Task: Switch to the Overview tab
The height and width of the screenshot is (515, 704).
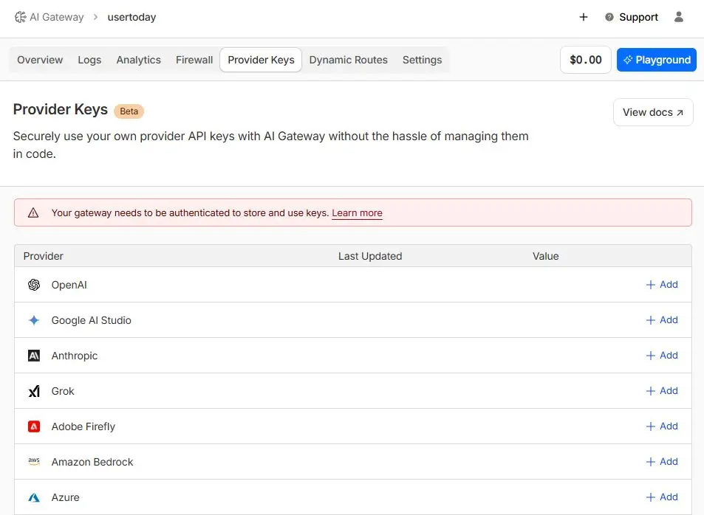Action: point(40,60)
